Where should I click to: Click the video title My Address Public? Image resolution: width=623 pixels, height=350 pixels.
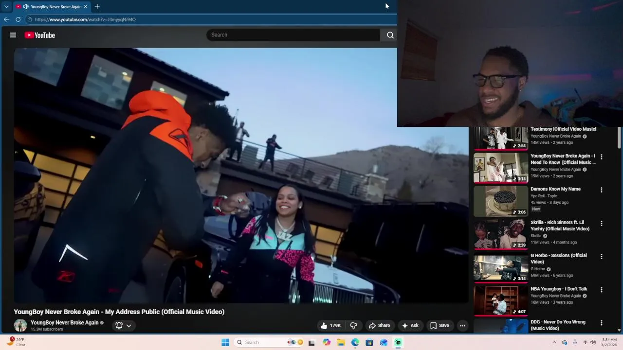(119, 312)
